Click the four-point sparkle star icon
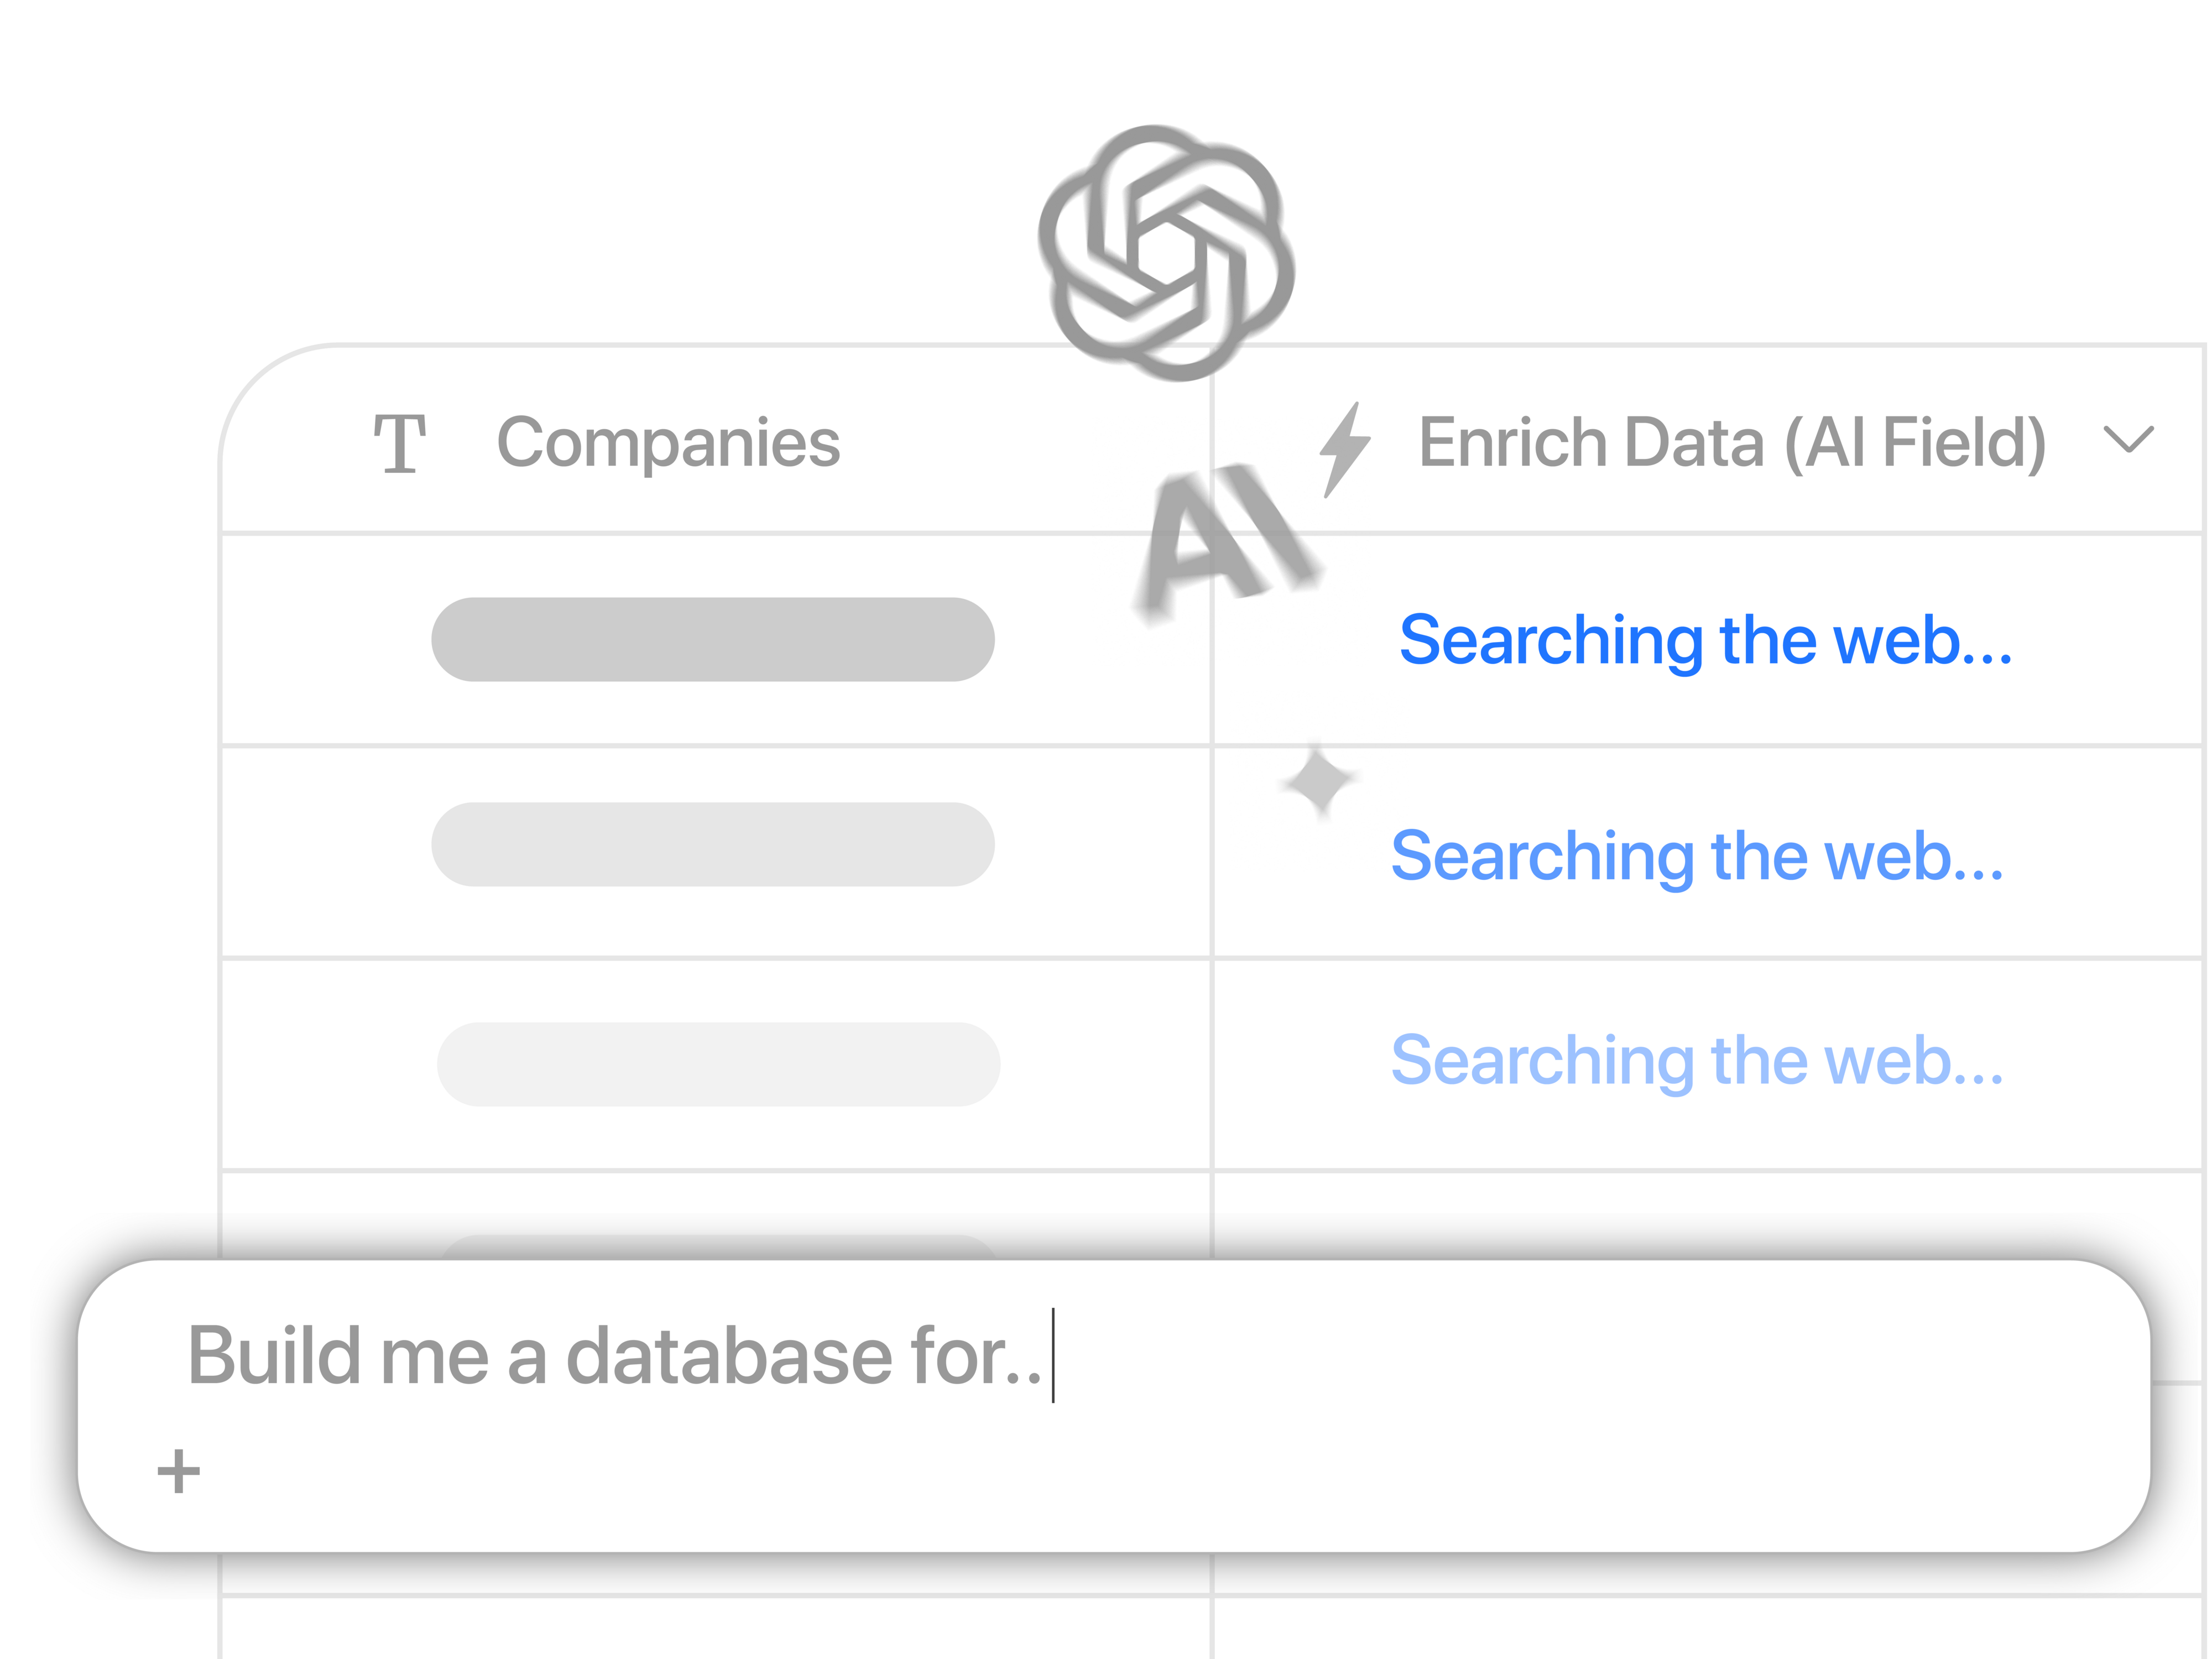Screen dimensions: 2212x1659 pyautogui.click(x=1319, y=781)
